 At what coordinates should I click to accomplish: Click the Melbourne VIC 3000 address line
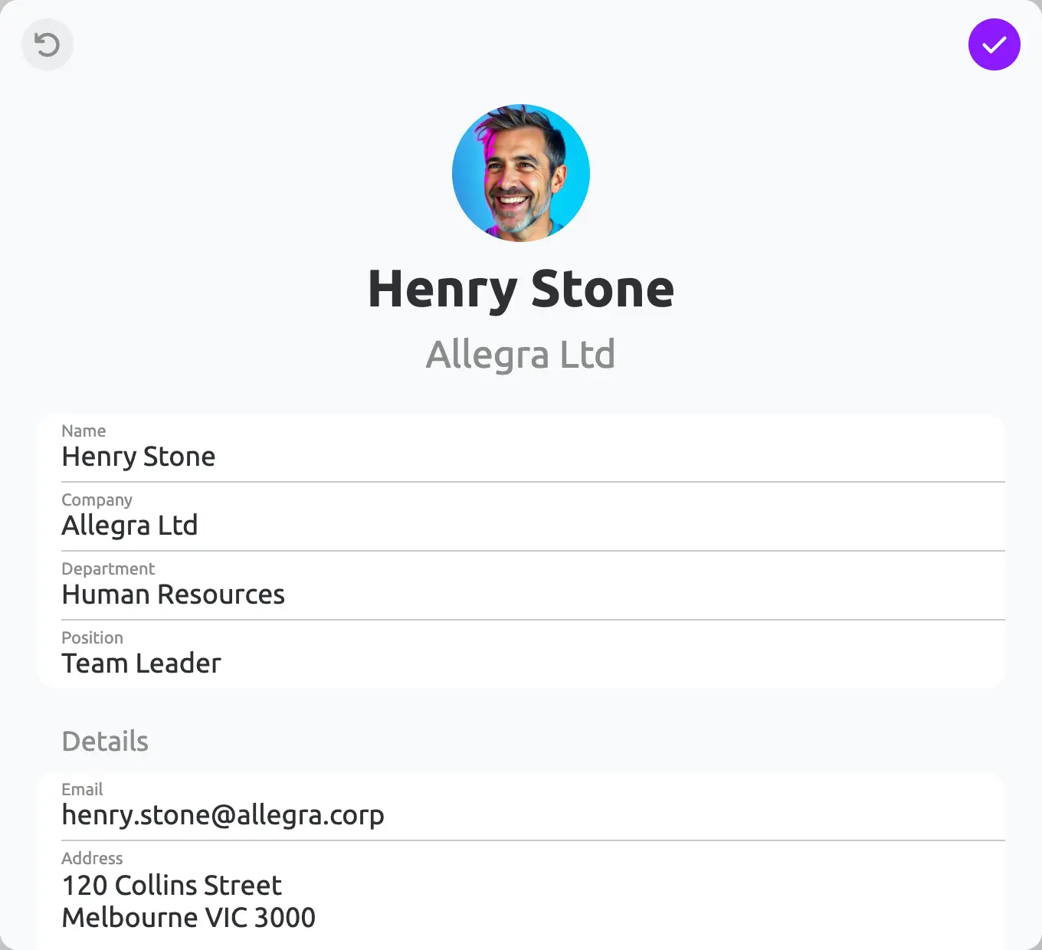pos(188,917)
